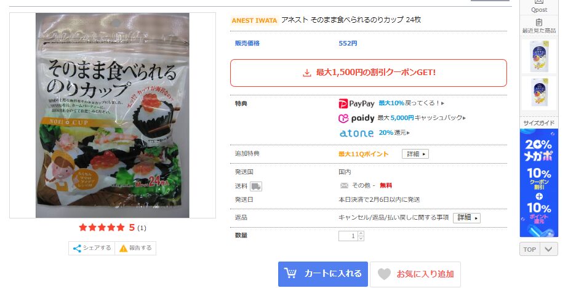Open the dropdown chevron beside TOP
This screenshot has width=576, height=288.
[548, 249]
